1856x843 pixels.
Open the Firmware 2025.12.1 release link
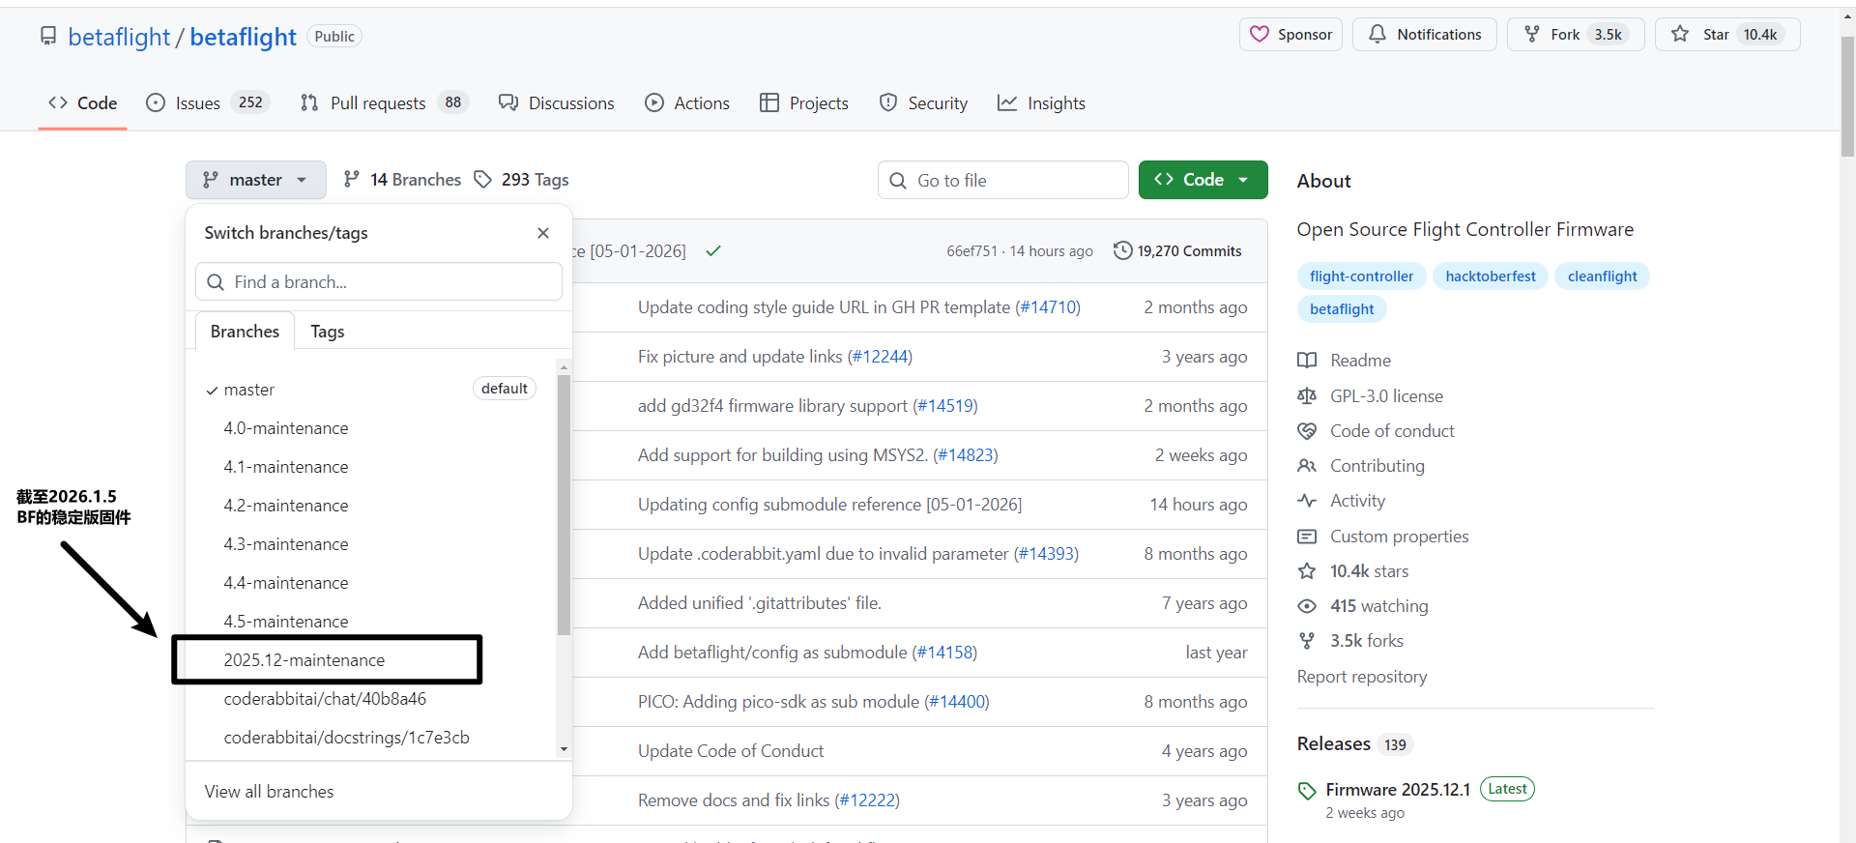pos(1397,790)
